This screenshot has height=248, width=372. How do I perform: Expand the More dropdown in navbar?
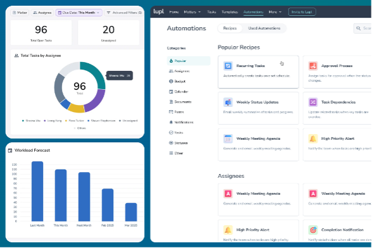pyautogui.click(x=275, y=12)
